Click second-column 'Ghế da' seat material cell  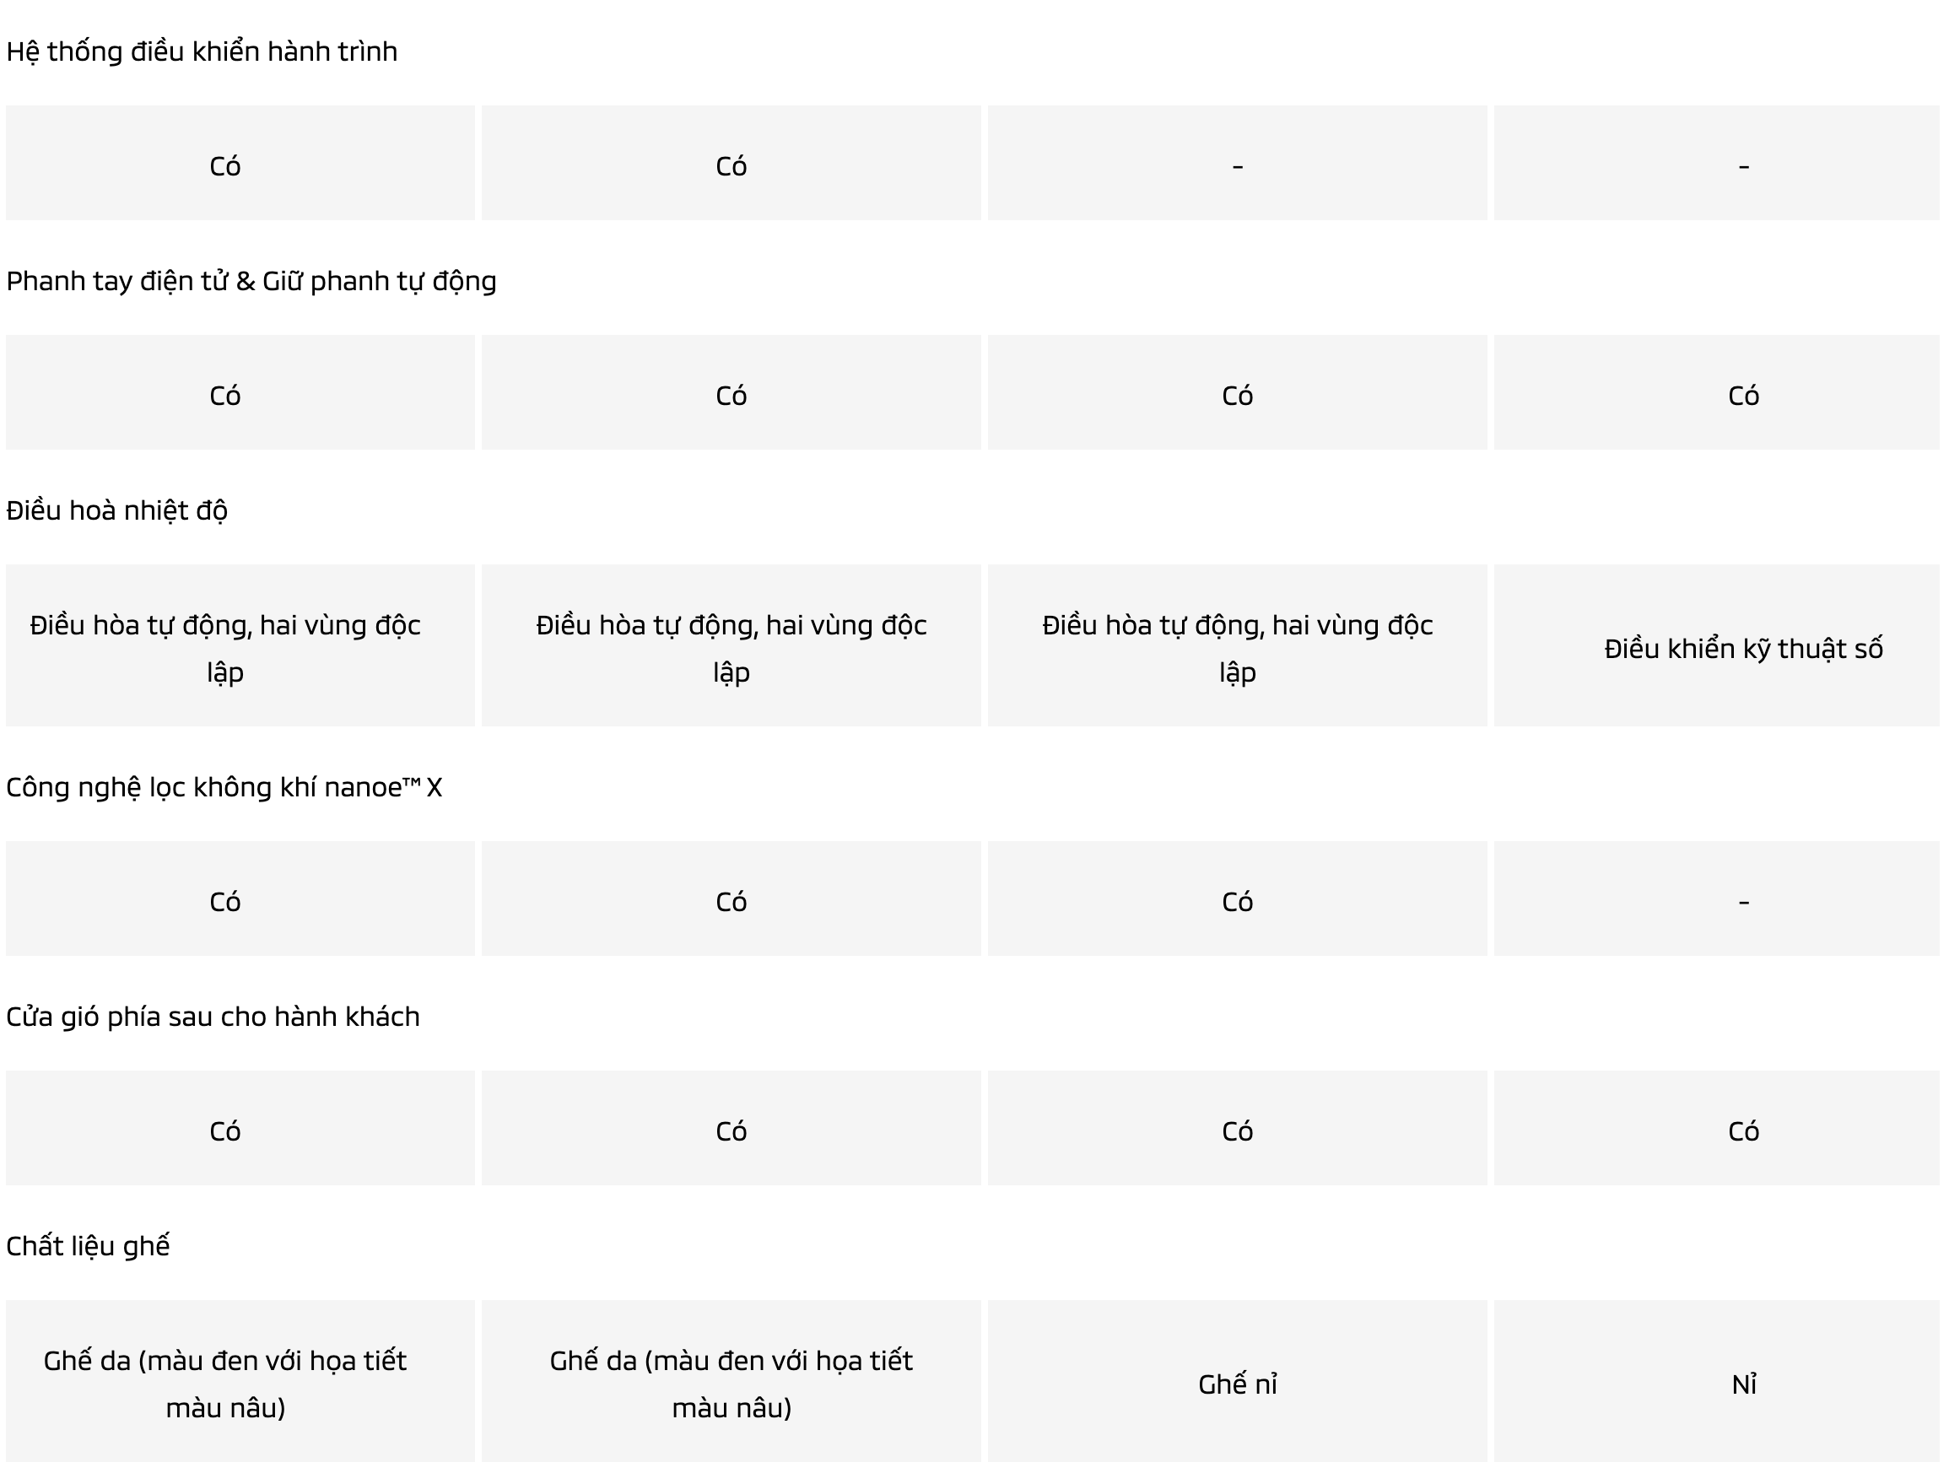(732, 1384)
